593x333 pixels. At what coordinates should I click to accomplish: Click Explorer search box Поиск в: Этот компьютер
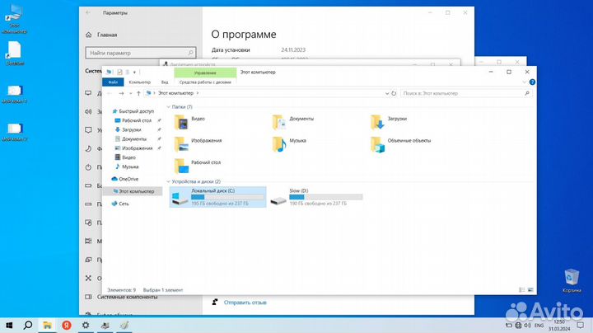[x=466, y=93]
